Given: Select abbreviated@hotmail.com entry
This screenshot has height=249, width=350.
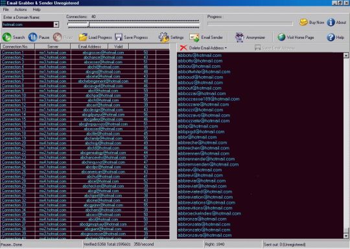Looking at the screenshot, I should [205, 191].
